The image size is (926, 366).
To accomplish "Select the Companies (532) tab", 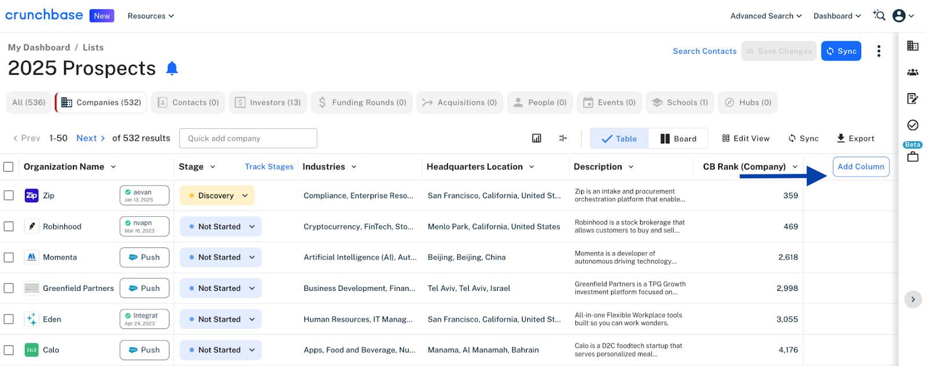I will pos(101,102).
